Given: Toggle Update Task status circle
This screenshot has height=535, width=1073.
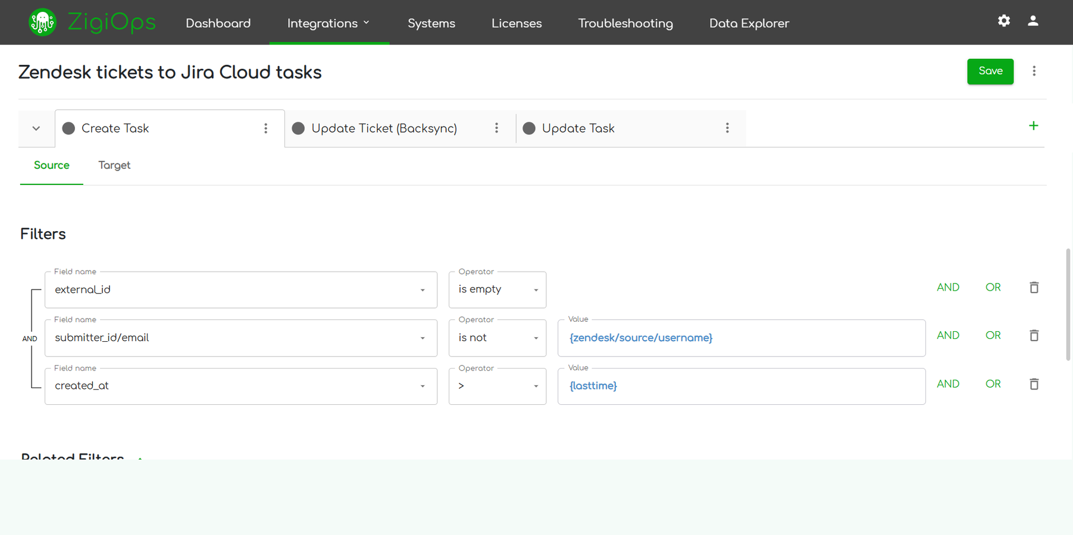Looking at the screenshot, I should [529, 128].
